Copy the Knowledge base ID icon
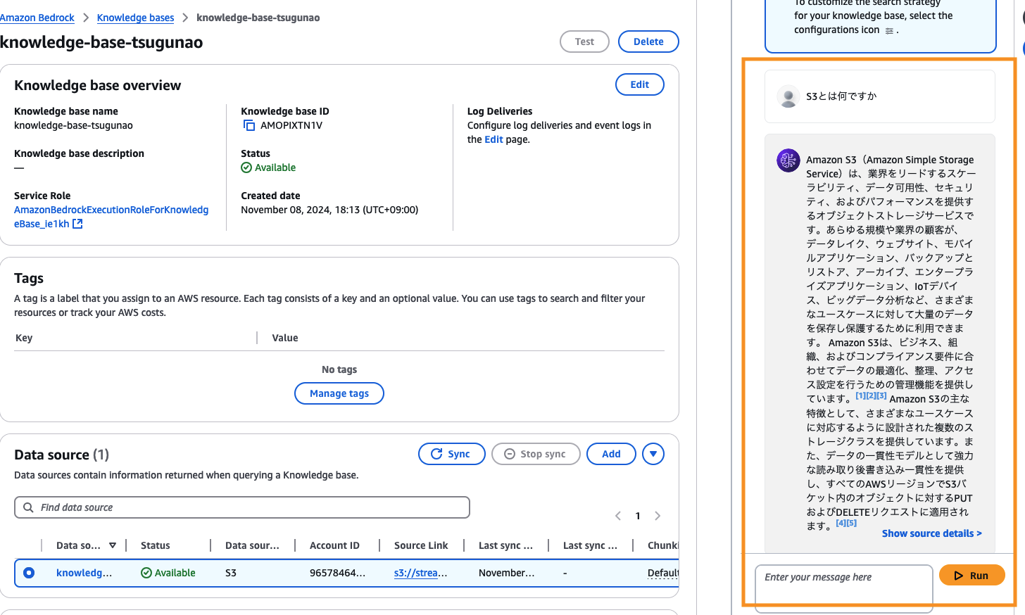This screenshot has width=1025, height=615. 249,125
